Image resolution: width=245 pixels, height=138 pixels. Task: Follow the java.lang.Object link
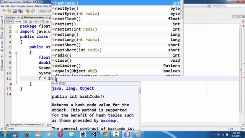[x=73, y=89]
